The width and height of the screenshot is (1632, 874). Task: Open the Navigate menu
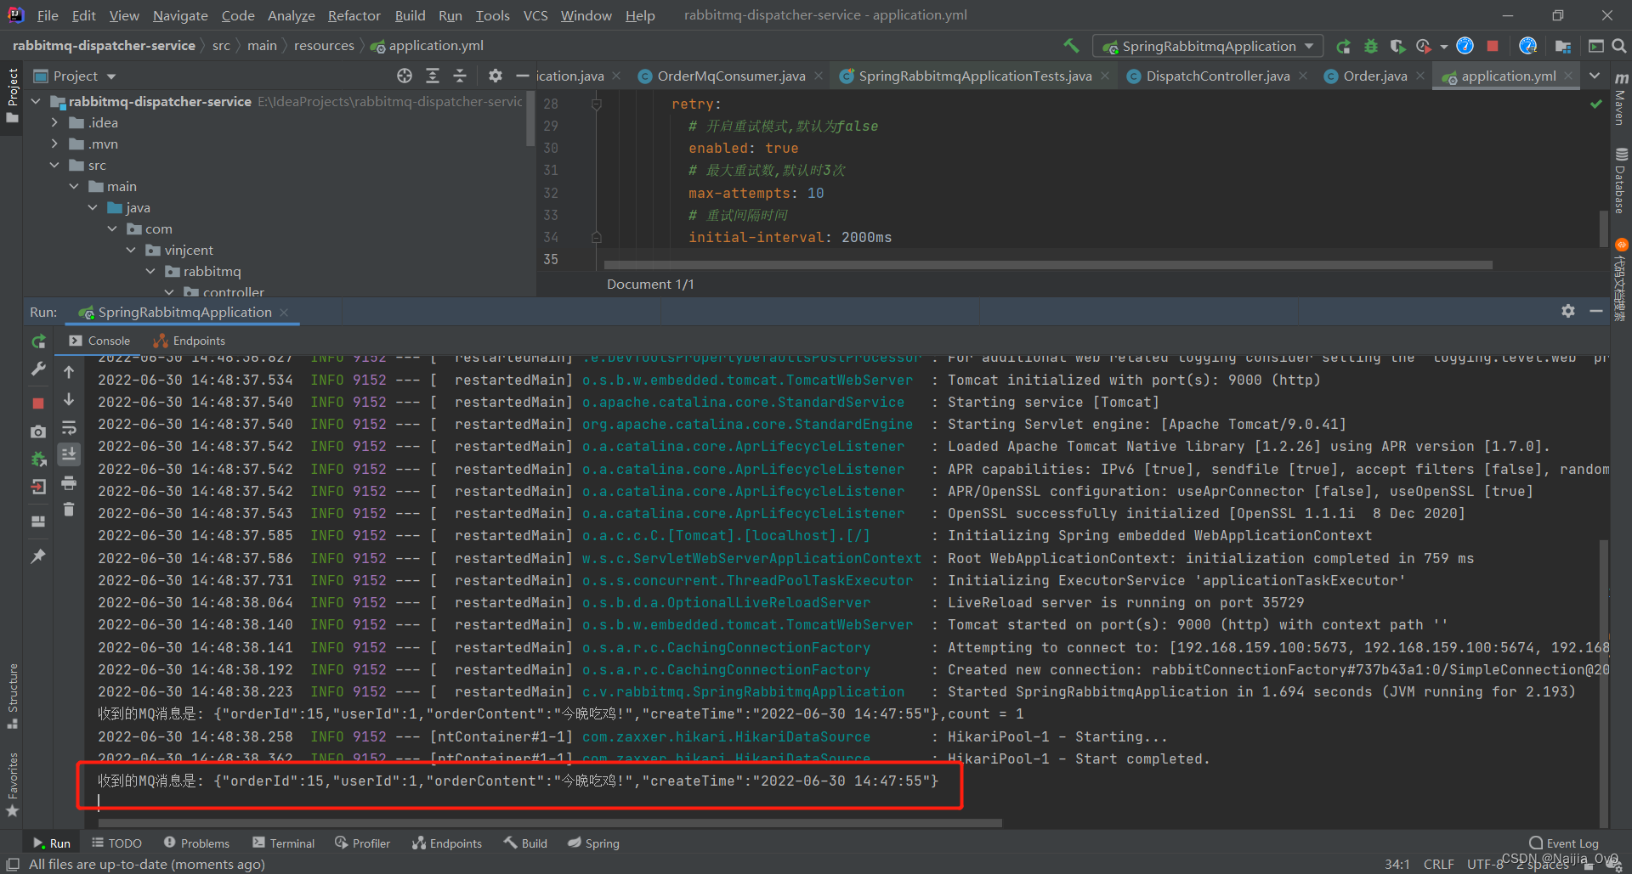[180, 15]
